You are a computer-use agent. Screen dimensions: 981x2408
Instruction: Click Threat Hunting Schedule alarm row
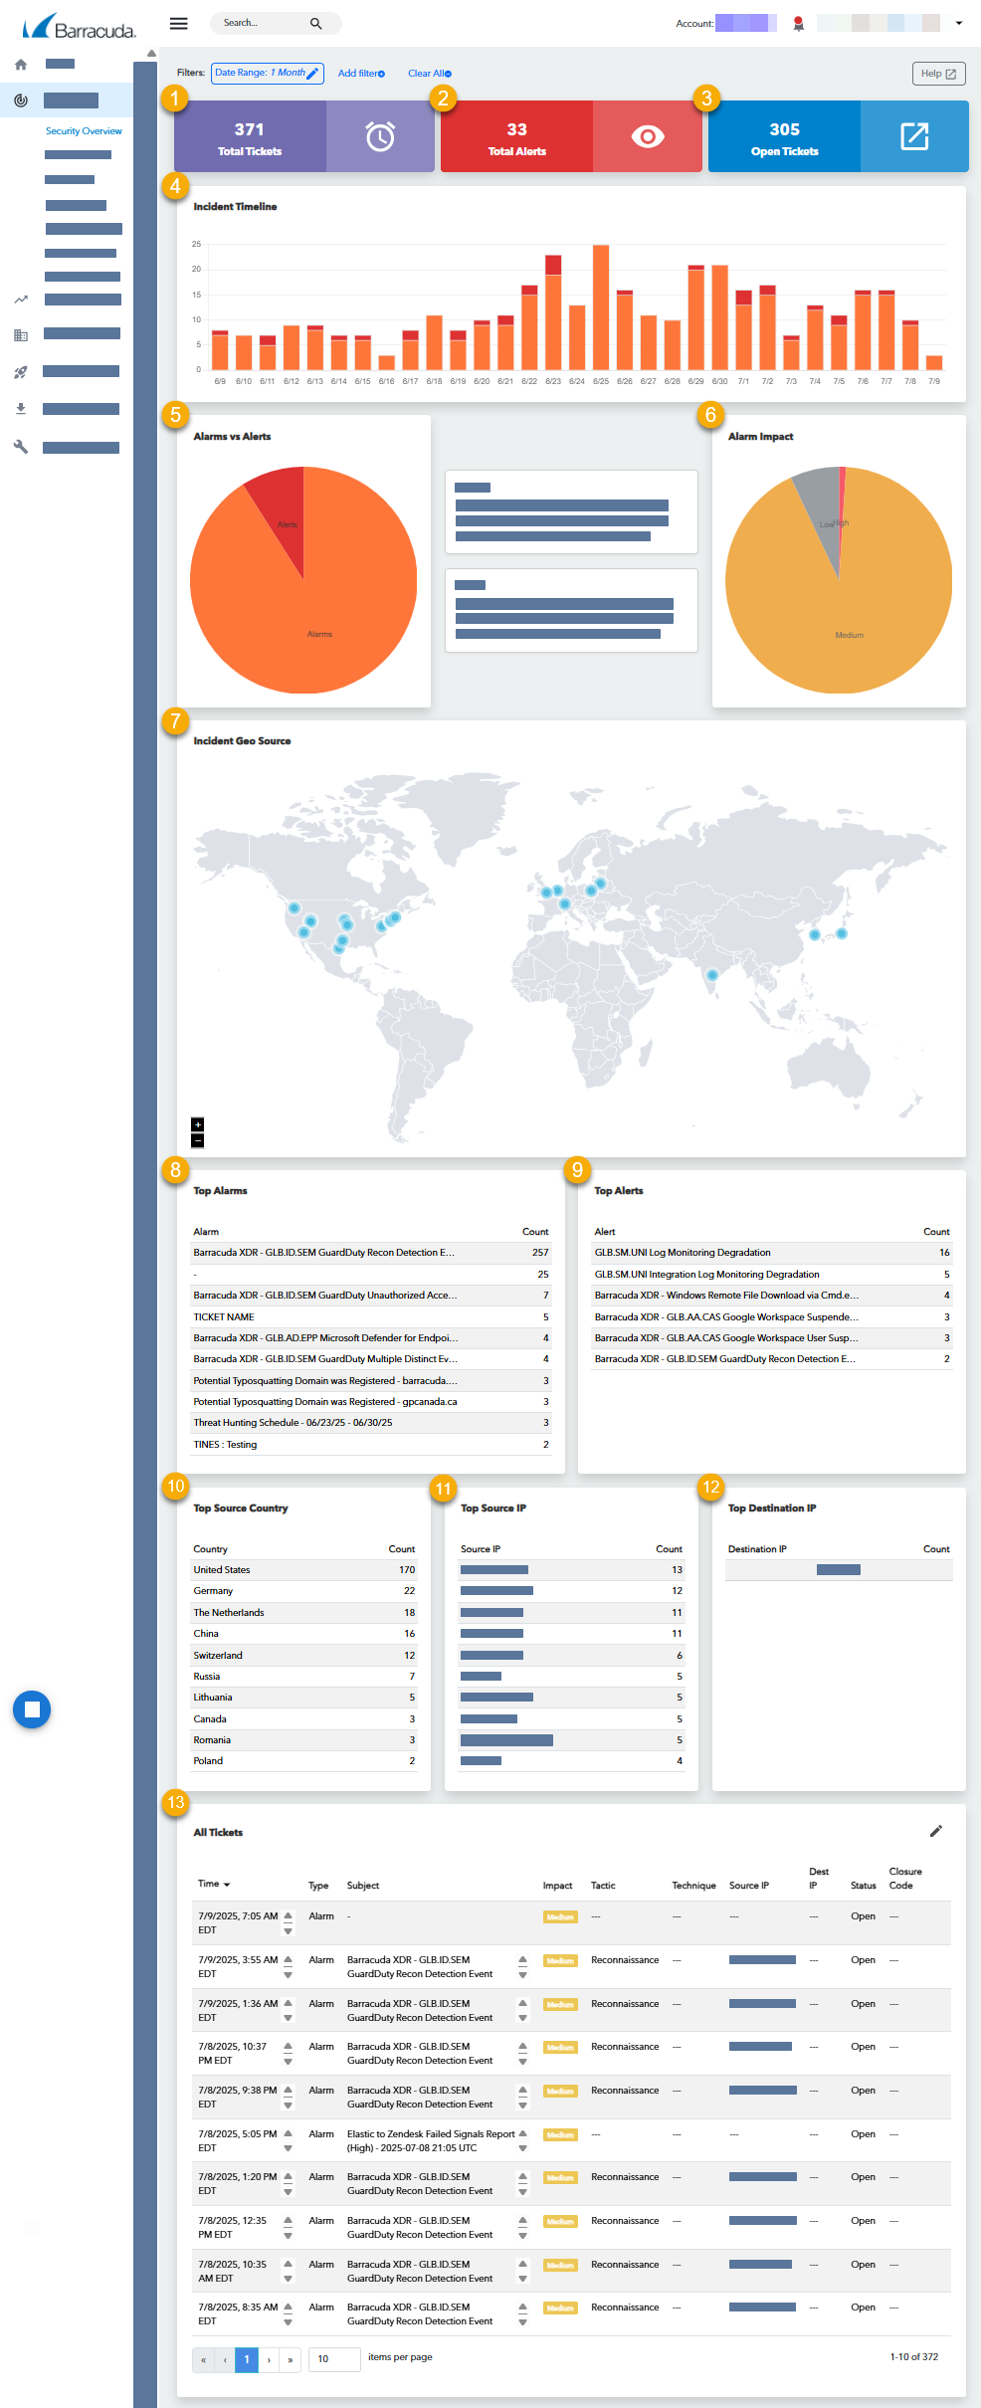(x=371, y=1423)
